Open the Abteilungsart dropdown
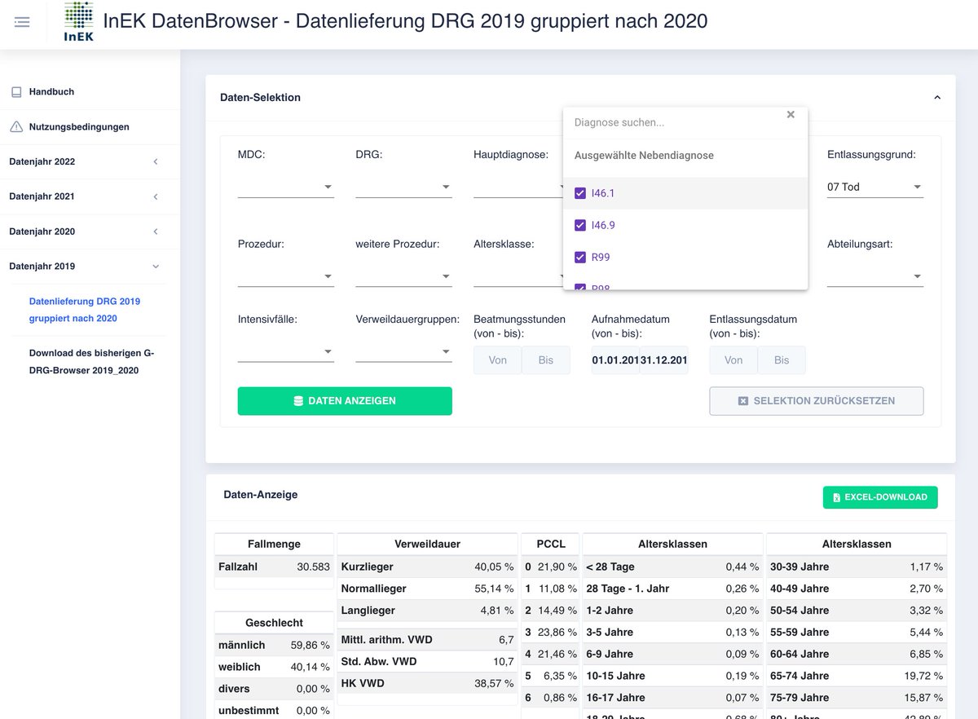Image resolution: width=978 pixels, height=719 pixels. [x=874, y=276]
